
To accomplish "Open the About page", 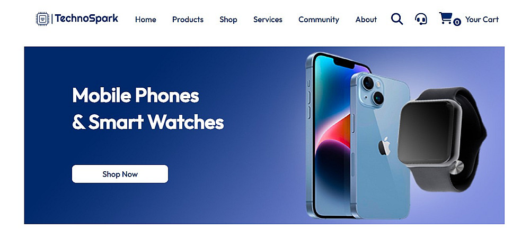I will pos(366,20).
